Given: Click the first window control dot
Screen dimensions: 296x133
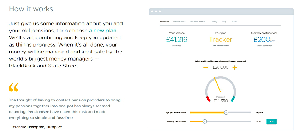Looking at the screenshot, I should pos(152,12).
